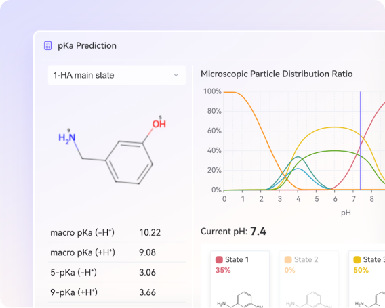The width and height of the screenshot is (385, 308).
Task: Click the pKa Prediction calculator icon
Action: (47, 45)
